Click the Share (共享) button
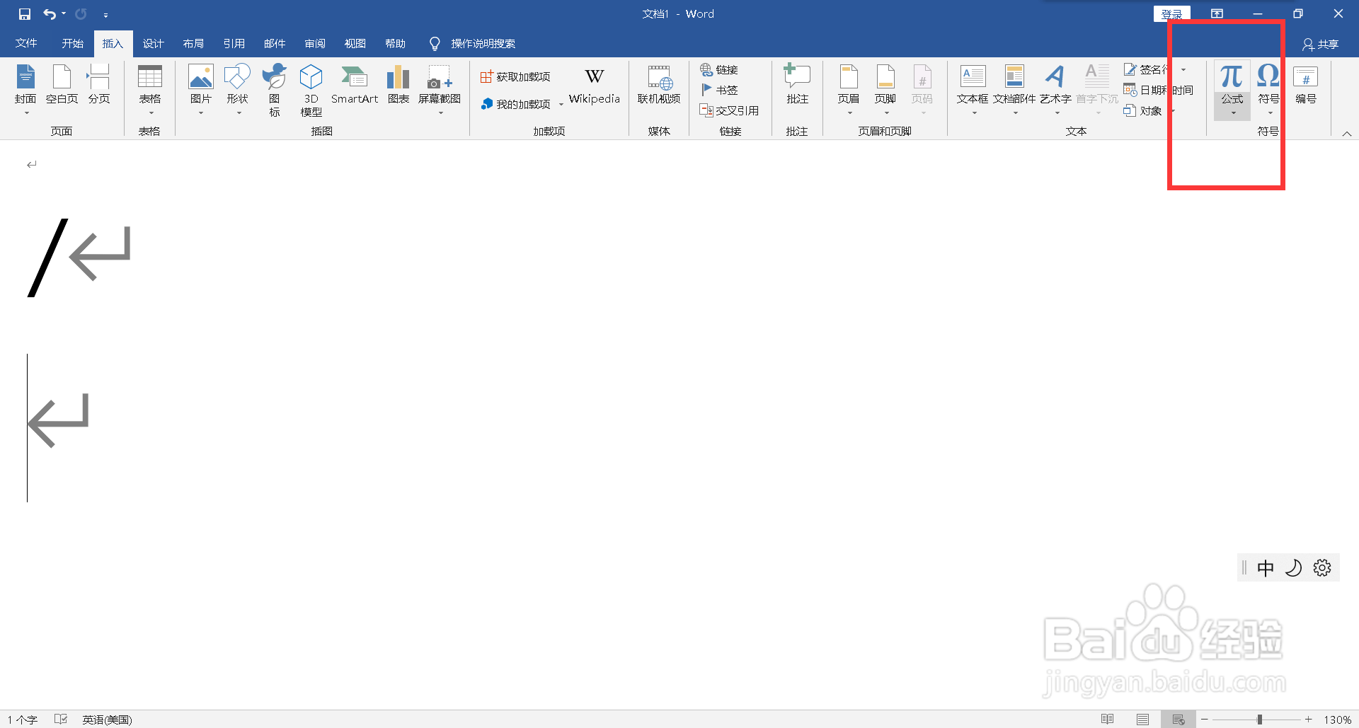Image resolution: width=1359 pixels, height=728 pixels. tap(1321, 45)
